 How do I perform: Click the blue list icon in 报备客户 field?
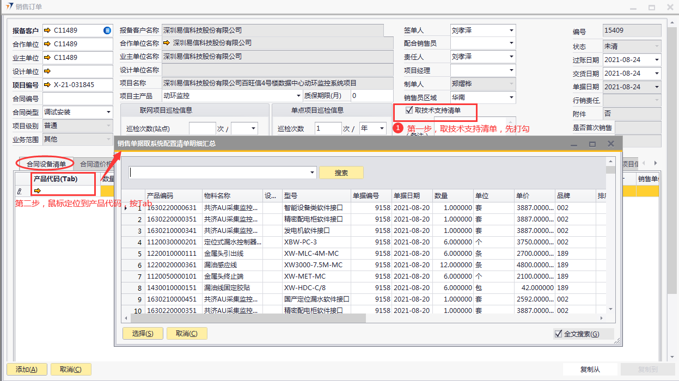107,30
